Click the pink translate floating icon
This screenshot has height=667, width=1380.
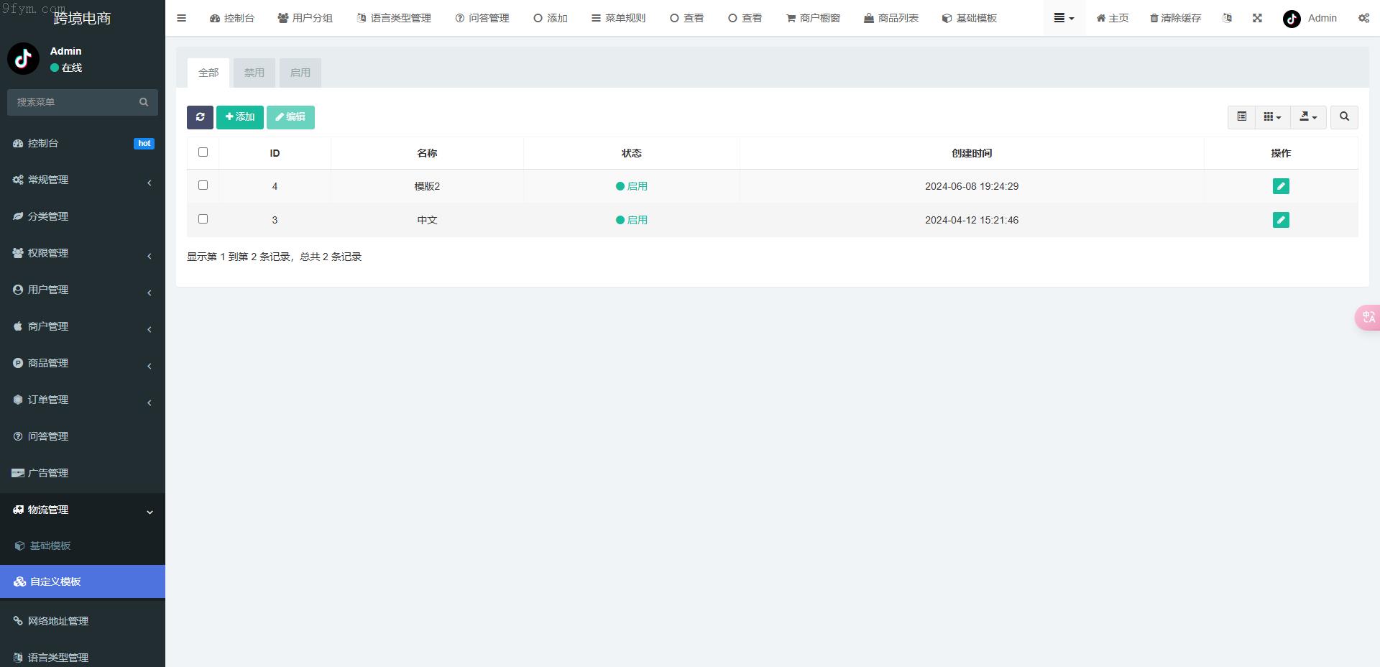1368,317
